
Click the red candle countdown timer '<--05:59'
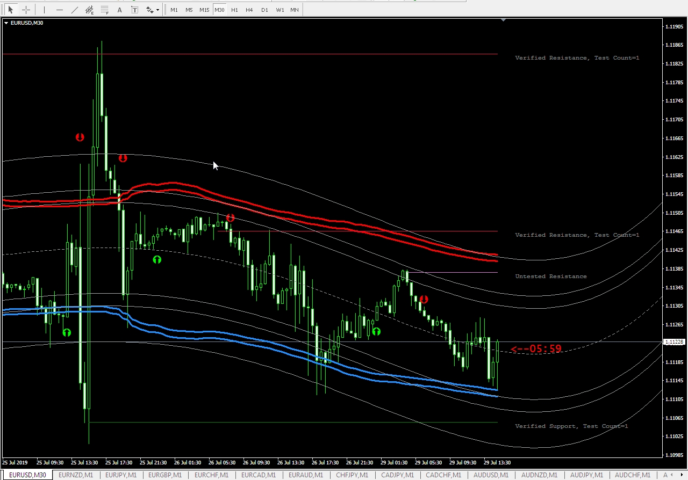536,349
